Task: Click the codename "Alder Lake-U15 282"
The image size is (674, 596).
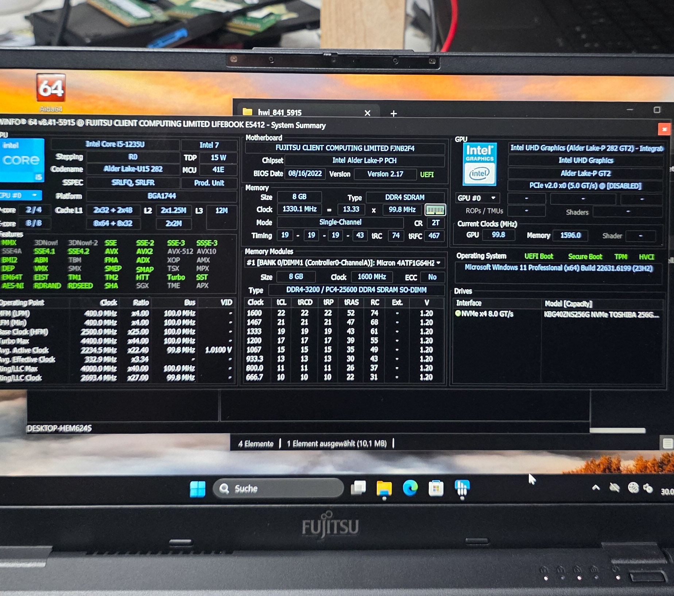Action: click(x=133, y=169)
